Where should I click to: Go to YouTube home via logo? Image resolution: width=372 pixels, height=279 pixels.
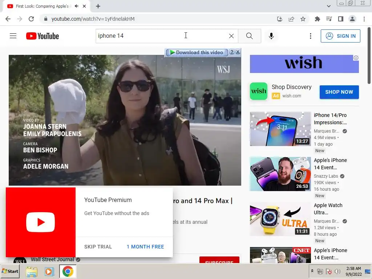(43, 36)
